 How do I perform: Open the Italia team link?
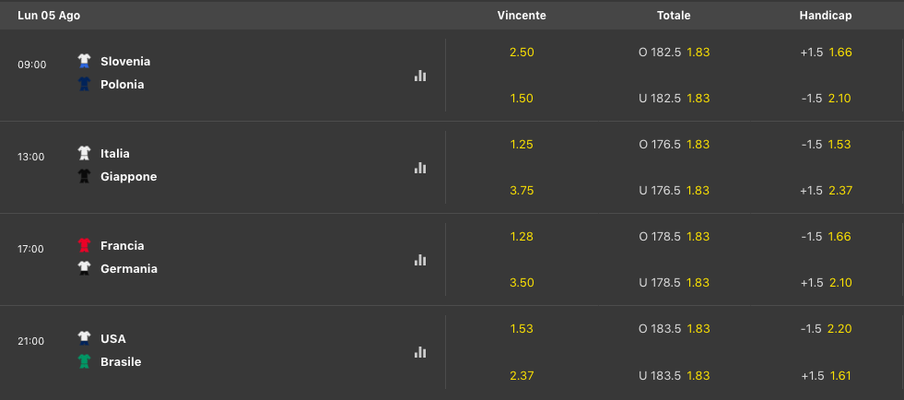(x=115, y=153)
